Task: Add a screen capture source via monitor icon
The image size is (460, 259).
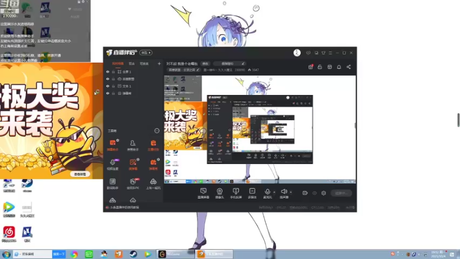Action: (x=204, y=193)
